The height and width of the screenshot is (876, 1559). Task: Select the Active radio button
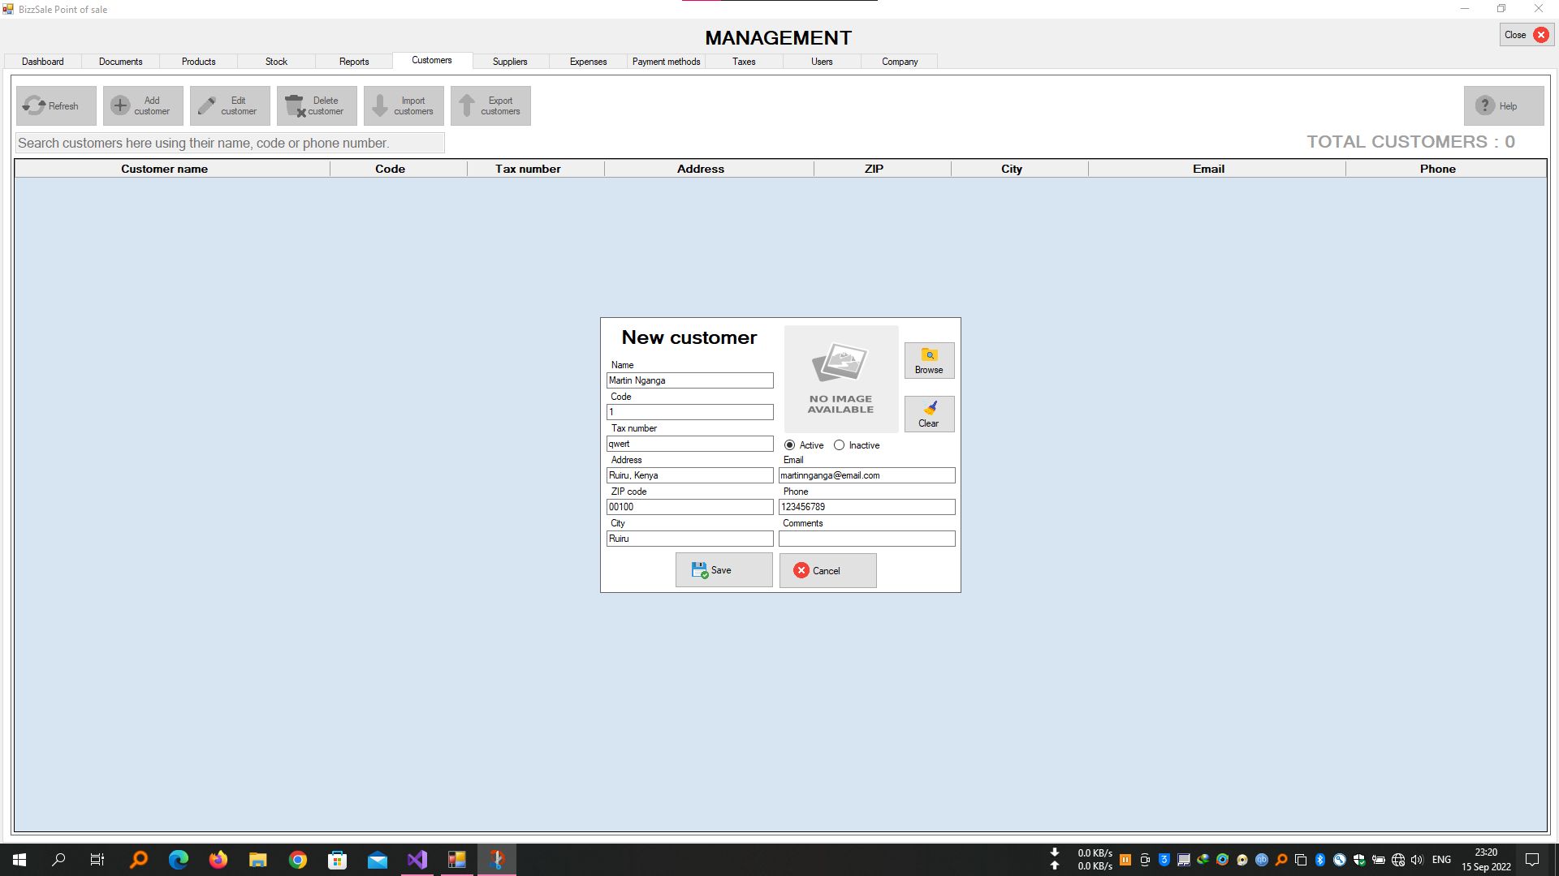(x=790, y=445)
